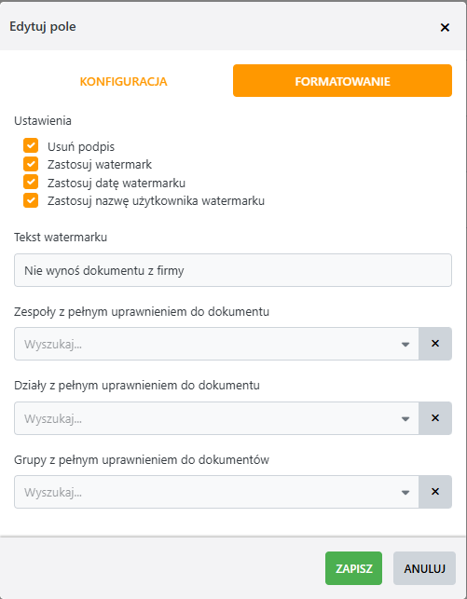Close the Edytuj pole dialog
The width and height of the screenshot is (467, 599).
tap(445, 28)
